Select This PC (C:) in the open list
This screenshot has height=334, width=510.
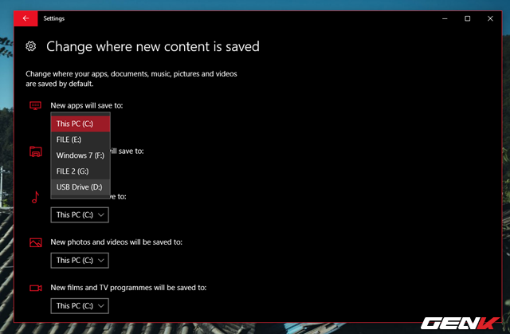tap(80, 124)
